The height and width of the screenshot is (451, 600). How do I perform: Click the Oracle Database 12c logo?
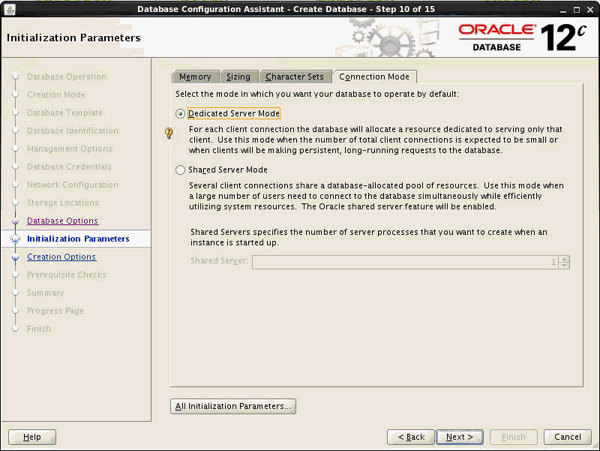[522, 38]
